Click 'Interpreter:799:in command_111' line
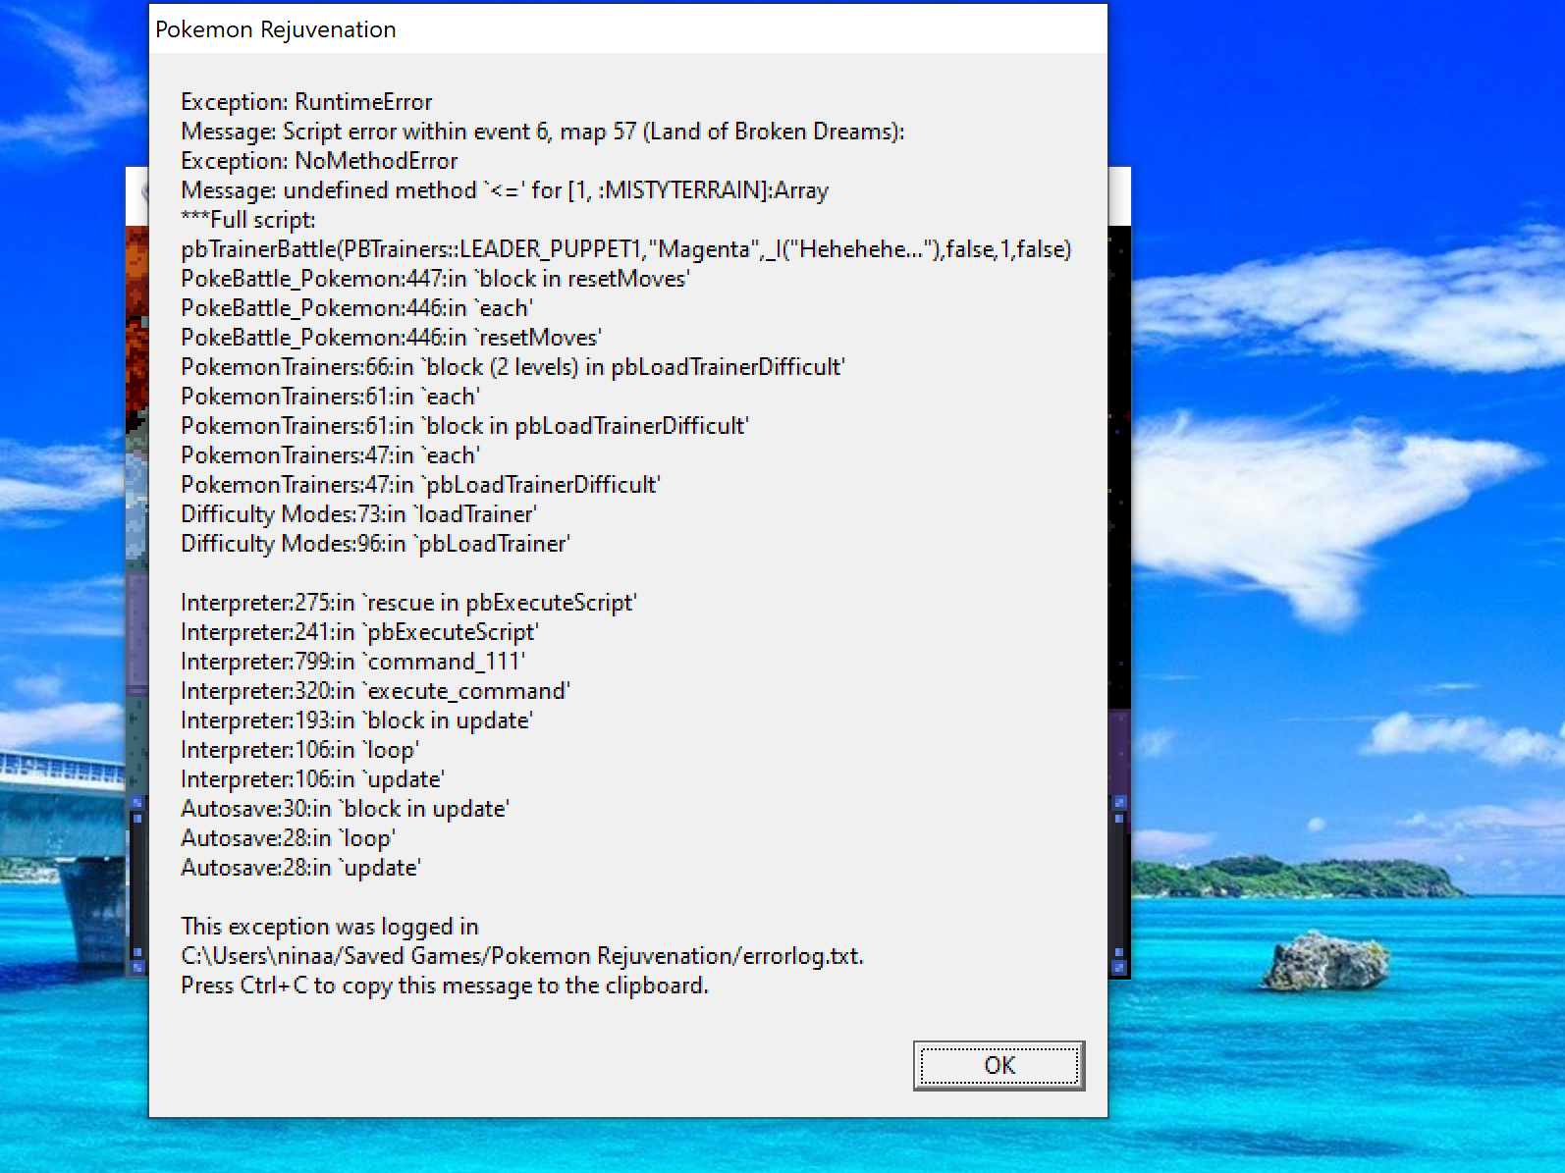 pos(353,662)
